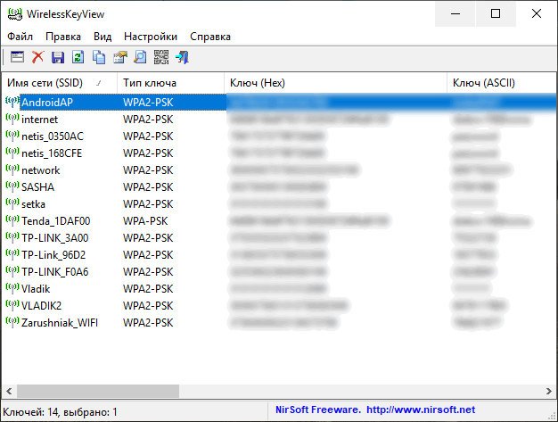Click the antenna icon beside TP-Link_96D2
Image resolution: width=558 pixels, height=422 pixels.
[12, 254]
